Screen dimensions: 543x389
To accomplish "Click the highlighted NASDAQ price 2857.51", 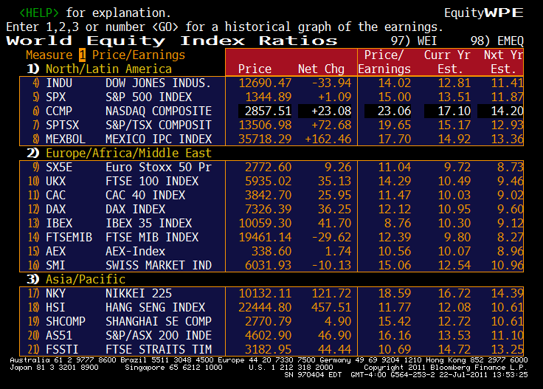I will (x=265, y=111).
